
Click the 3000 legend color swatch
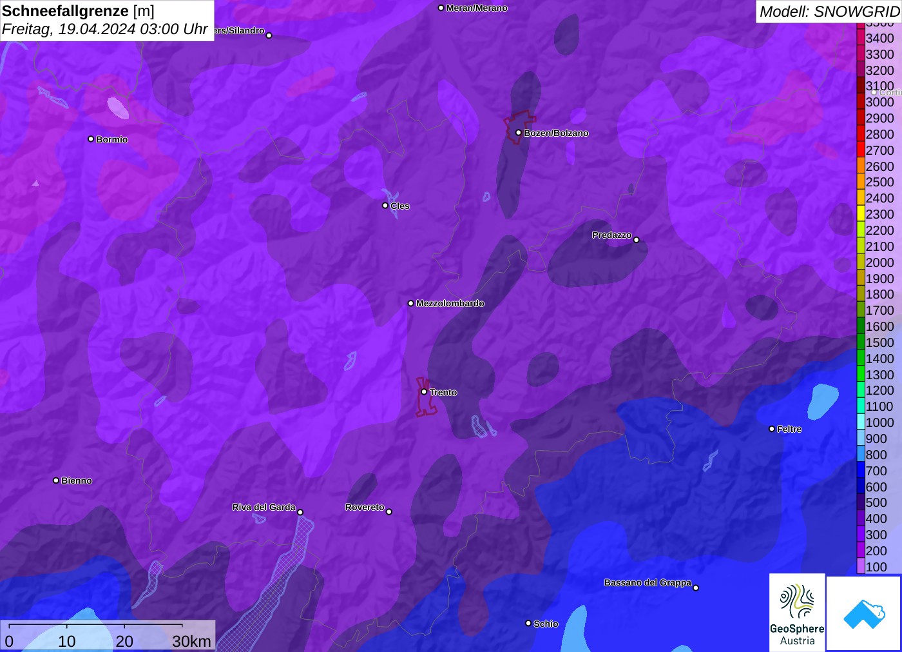coord(861,102)
